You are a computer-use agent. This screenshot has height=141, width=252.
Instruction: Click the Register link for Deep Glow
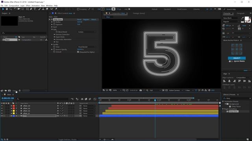click(86, 20)
